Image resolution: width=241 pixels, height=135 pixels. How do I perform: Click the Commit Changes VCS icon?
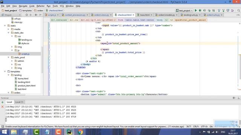pyautogui.click(x=223, y=10)
